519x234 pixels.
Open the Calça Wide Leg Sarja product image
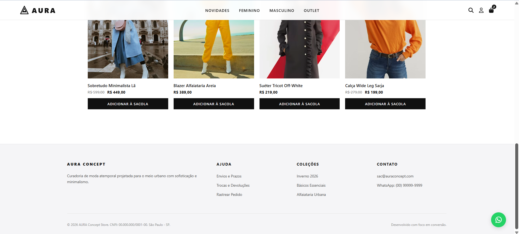[385, 49]
